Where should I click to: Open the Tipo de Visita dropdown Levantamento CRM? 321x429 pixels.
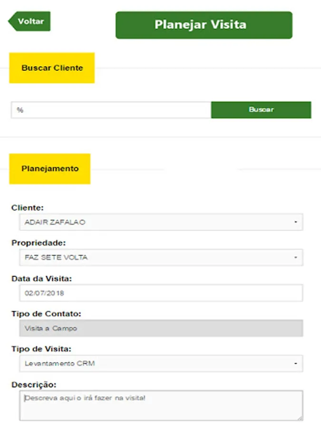161,363
